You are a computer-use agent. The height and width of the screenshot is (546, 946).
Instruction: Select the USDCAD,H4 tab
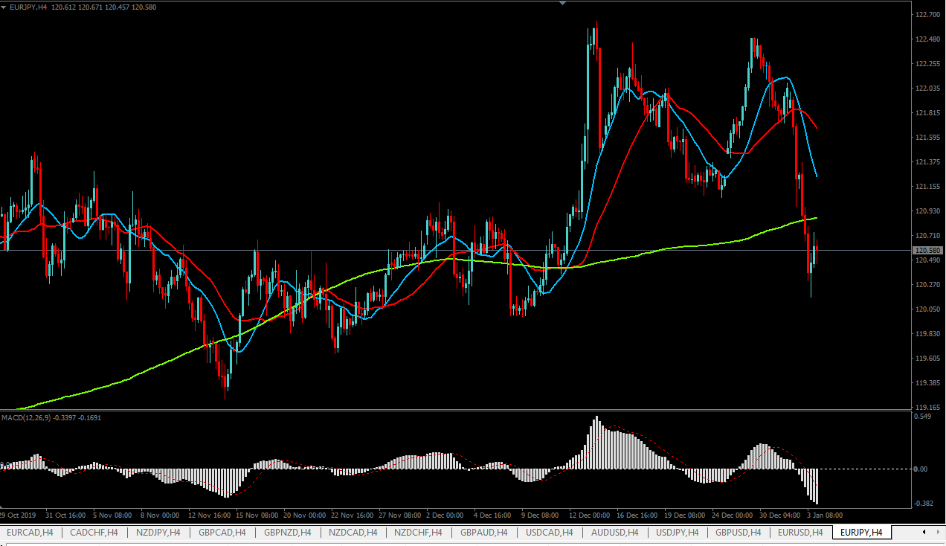point(549,533)
